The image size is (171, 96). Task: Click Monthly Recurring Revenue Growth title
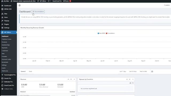point(32,28)
